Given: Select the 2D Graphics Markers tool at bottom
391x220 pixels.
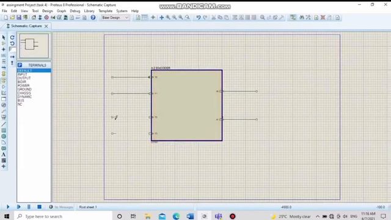Looking at the screenshot, I should 4,166.
